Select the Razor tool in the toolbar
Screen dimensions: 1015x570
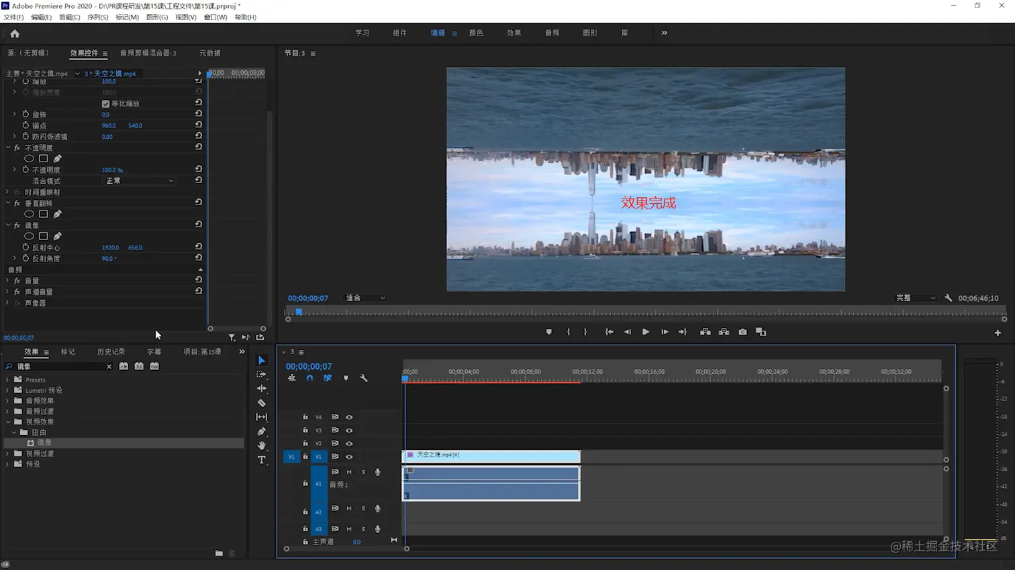(262, 403)
